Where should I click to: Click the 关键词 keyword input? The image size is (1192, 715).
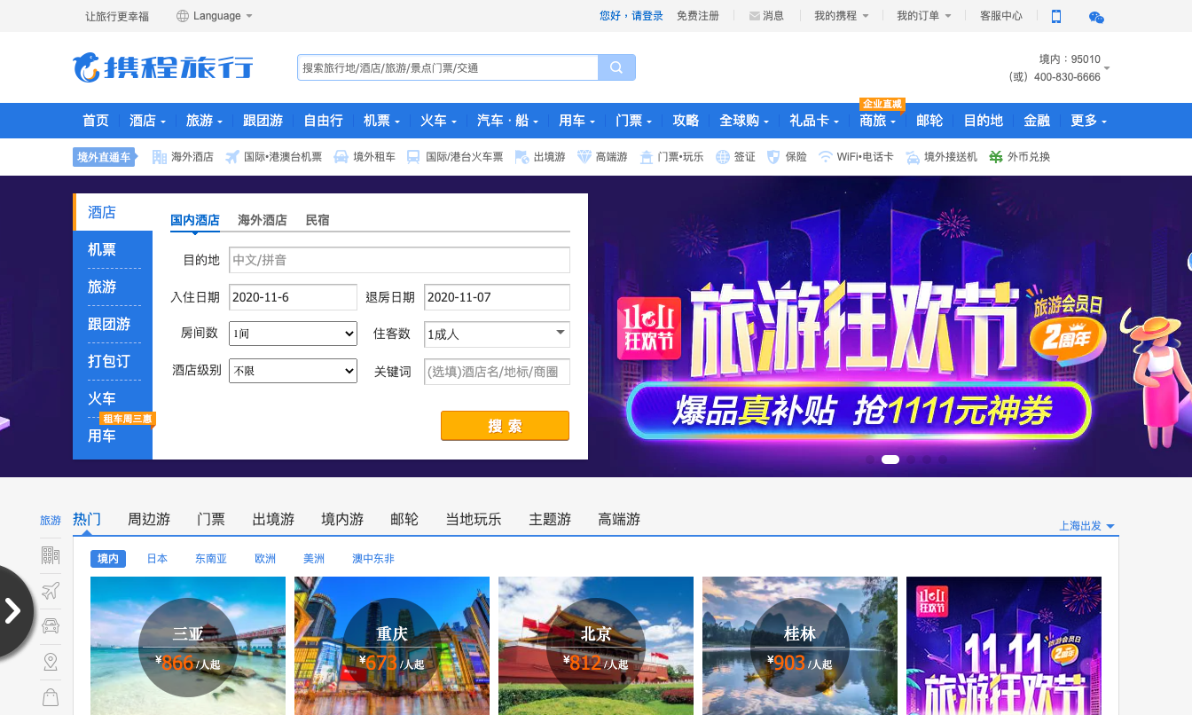pyautogui.click(x=497, y=372)
